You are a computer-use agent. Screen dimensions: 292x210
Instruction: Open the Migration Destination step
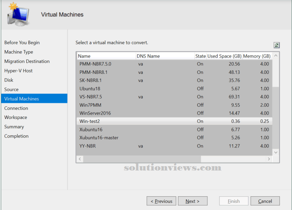[27, 61]
